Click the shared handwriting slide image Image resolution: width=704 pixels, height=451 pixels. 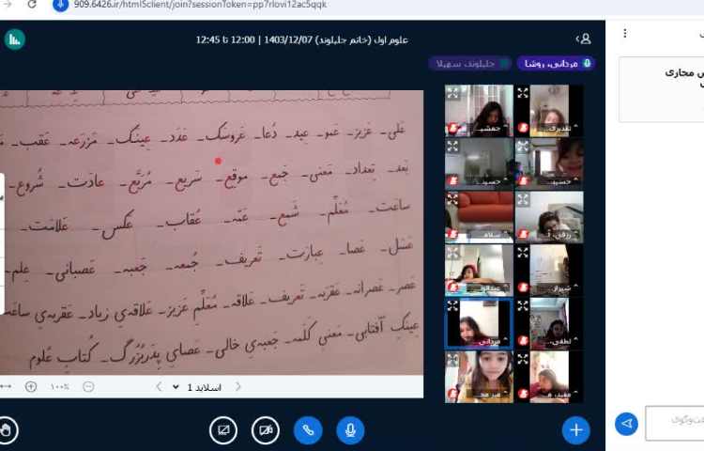click(211, 232)
